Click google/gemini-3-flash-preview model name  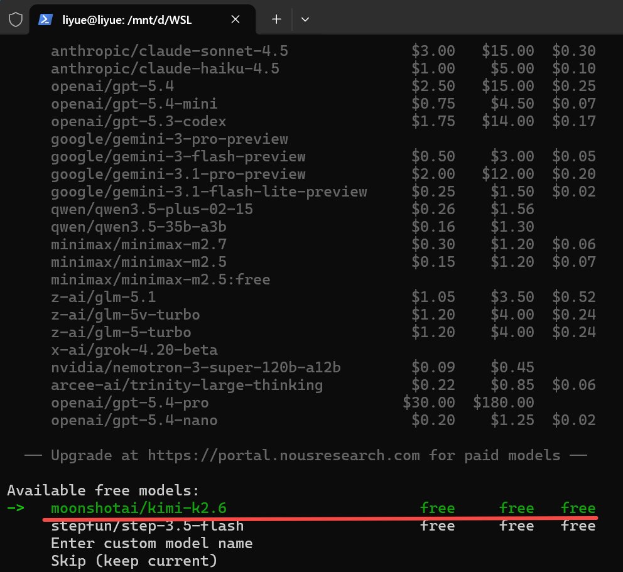(x=178, y=156)
